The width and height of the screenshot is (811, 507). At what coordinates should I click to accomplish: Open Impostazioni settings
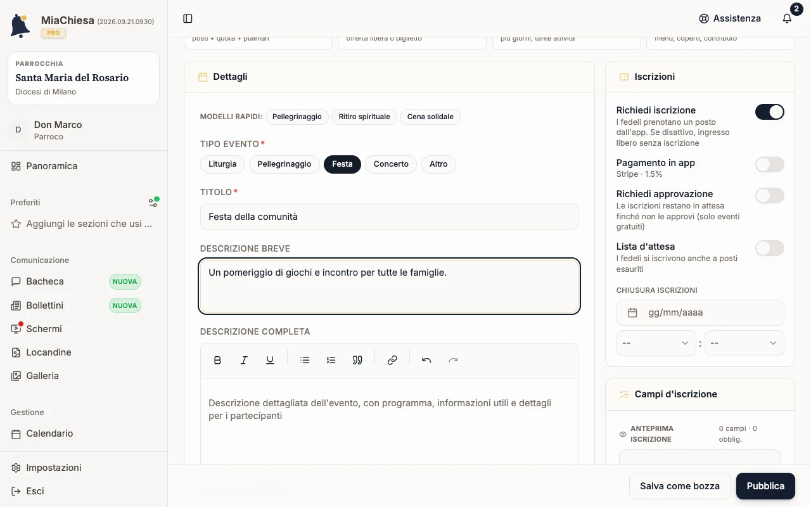(84, 468)
